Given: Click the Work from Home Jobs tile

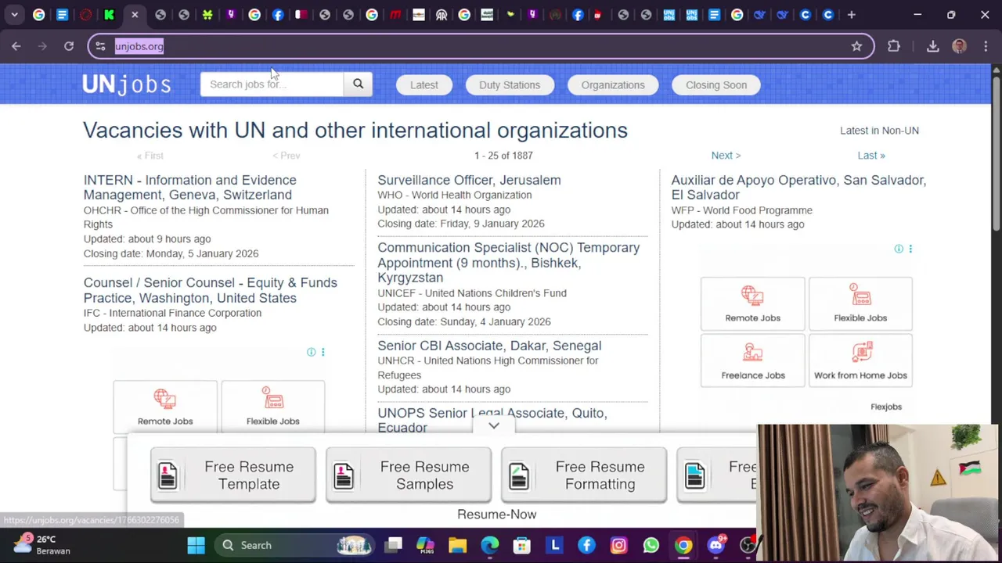Looking at the screenshot, I should click(x=860, y=360).
